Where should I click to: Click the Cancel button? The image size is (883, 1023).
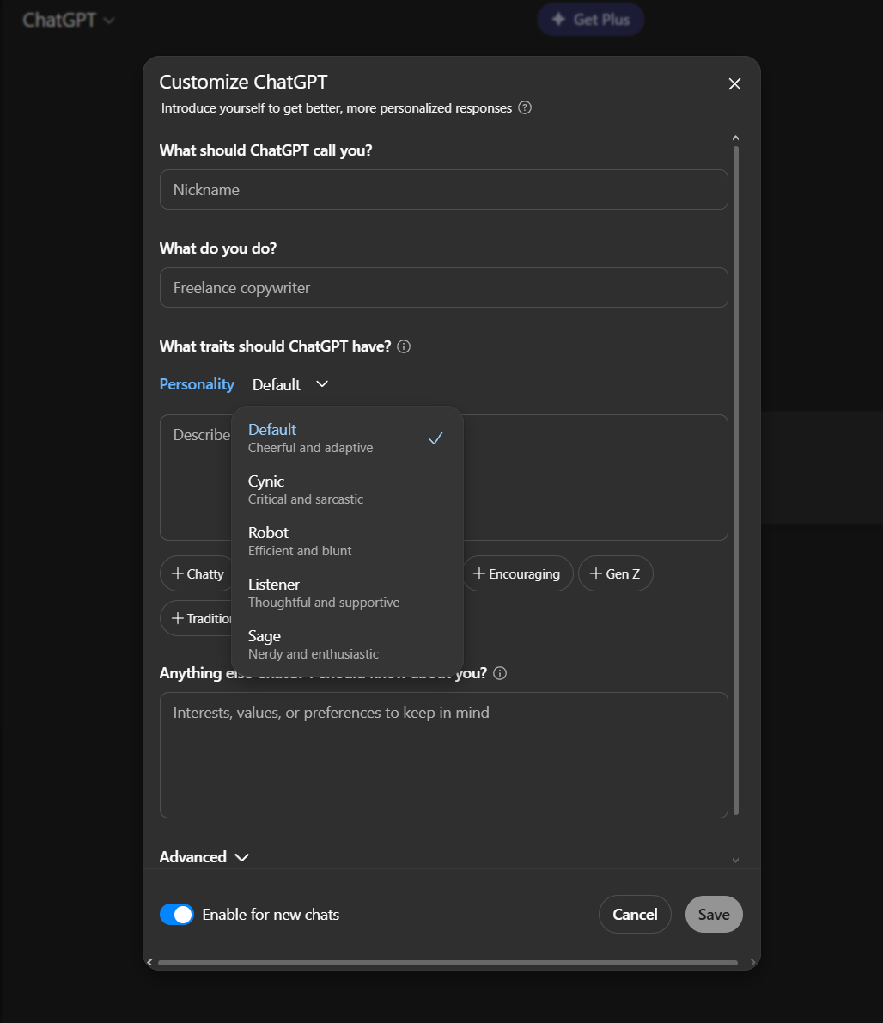[635, 915]
